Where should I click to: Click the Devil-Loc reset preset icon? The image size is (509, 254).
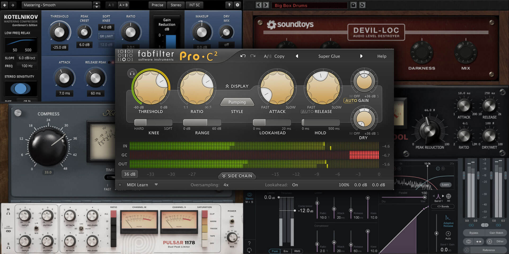[x=362, y=5]
